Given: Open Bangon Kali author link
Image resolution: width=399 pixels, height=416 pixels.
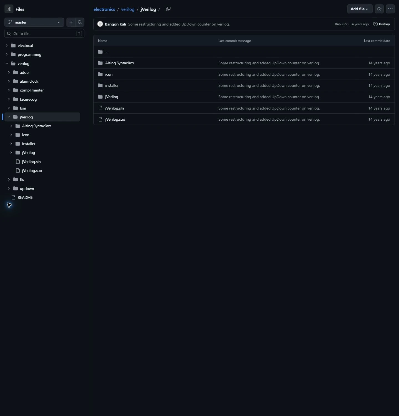Looking at the screenshot, I should tap(116, 24).
